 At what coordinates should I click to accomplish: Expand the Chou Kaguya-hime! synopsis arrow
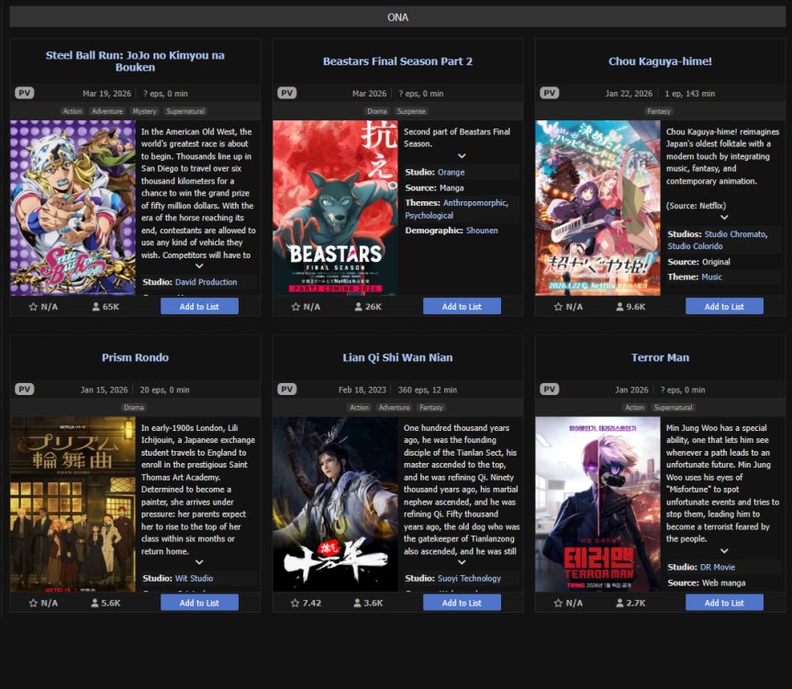(x=724, y=218)
